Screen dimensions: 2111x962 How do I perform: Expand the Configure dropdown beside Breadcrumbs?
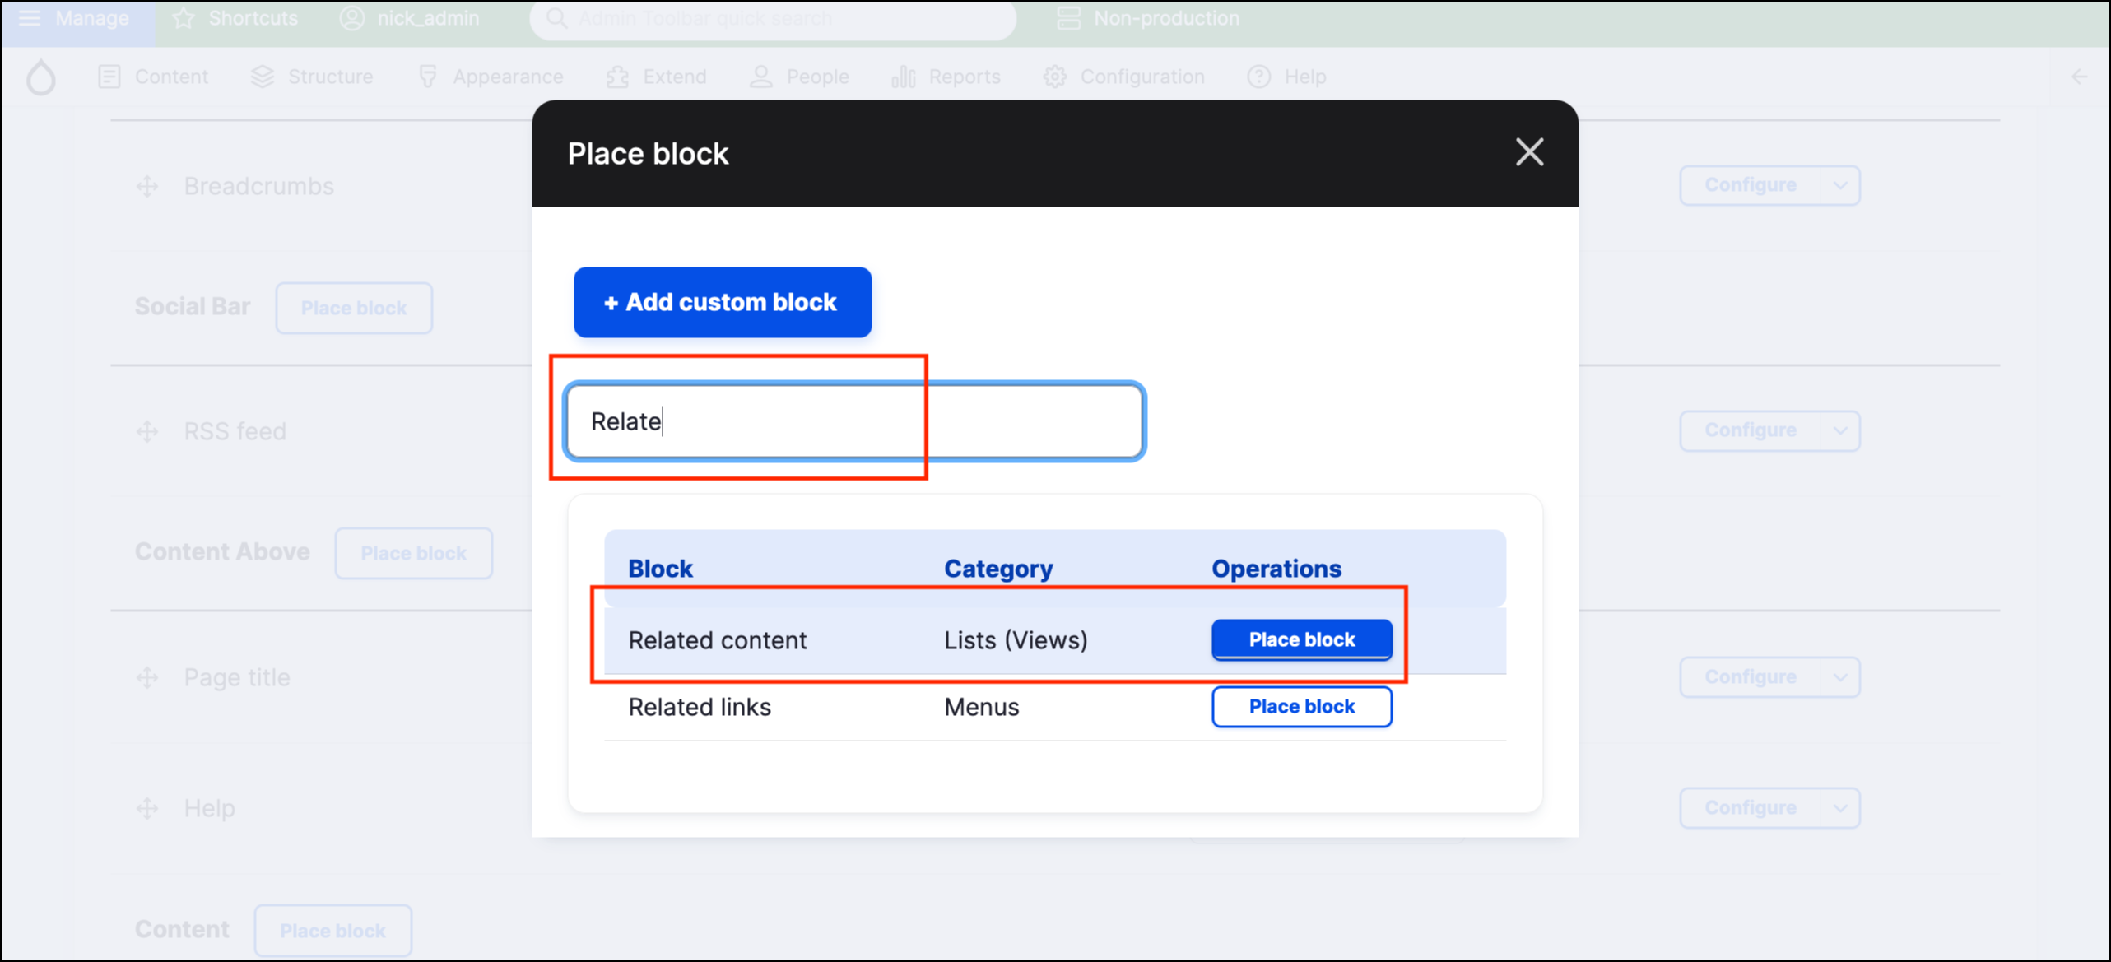(x=1841, y=185)
